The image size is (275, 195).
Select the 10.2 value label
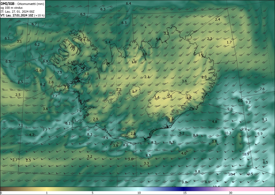(x=228, y=133)
